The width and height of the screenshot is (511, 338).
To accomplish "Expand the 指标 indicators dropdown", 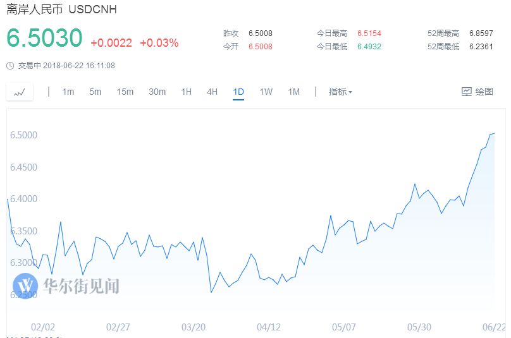I will [340, 92].
